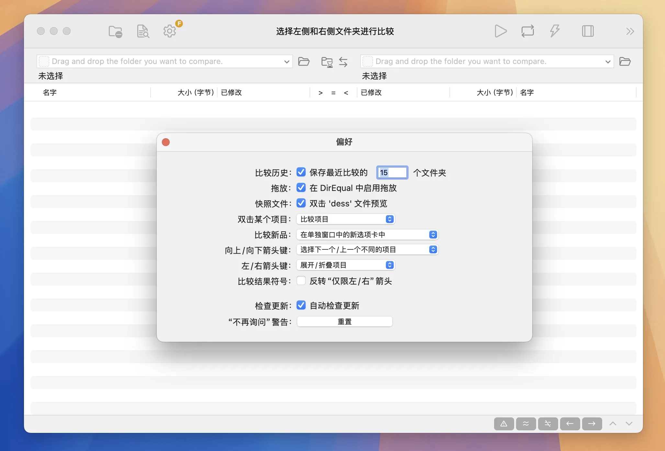Open settings gear icon in toolbar
The height and width of the screenshot is (451, 665).
pyautogui.click(x=170, y=31)
